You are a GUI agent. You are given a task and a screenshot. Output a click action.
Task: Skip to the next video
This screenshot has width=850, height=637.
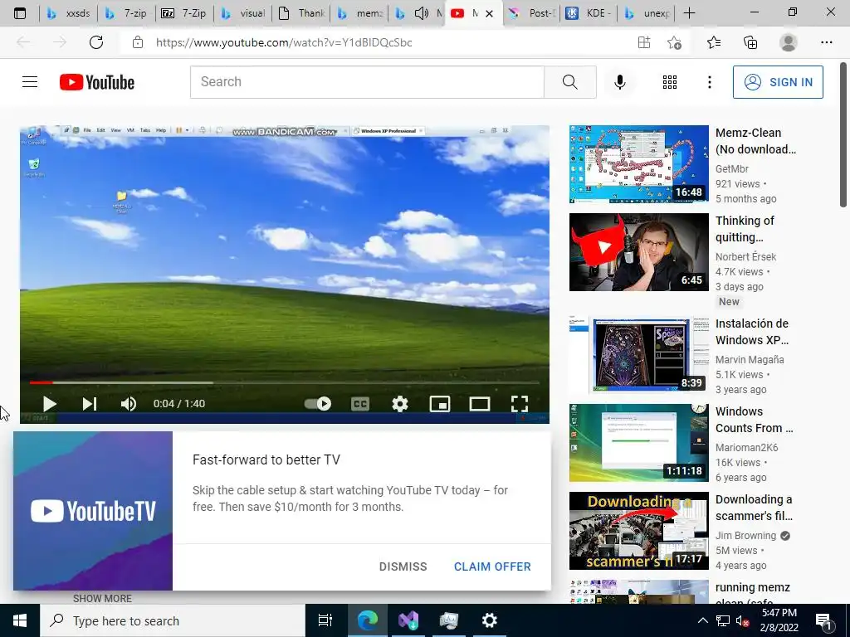pos(90,404)
